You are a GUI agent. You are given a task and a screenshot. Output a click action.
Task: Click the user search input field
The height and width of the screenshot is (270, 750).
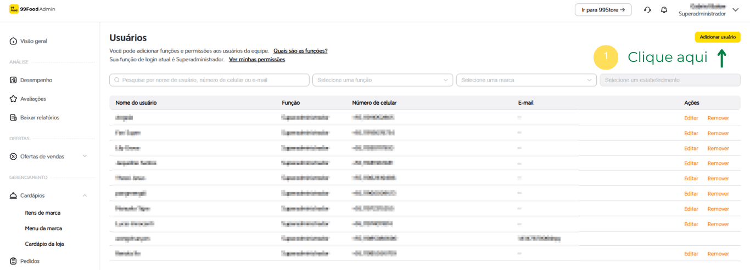click(209, 80)
